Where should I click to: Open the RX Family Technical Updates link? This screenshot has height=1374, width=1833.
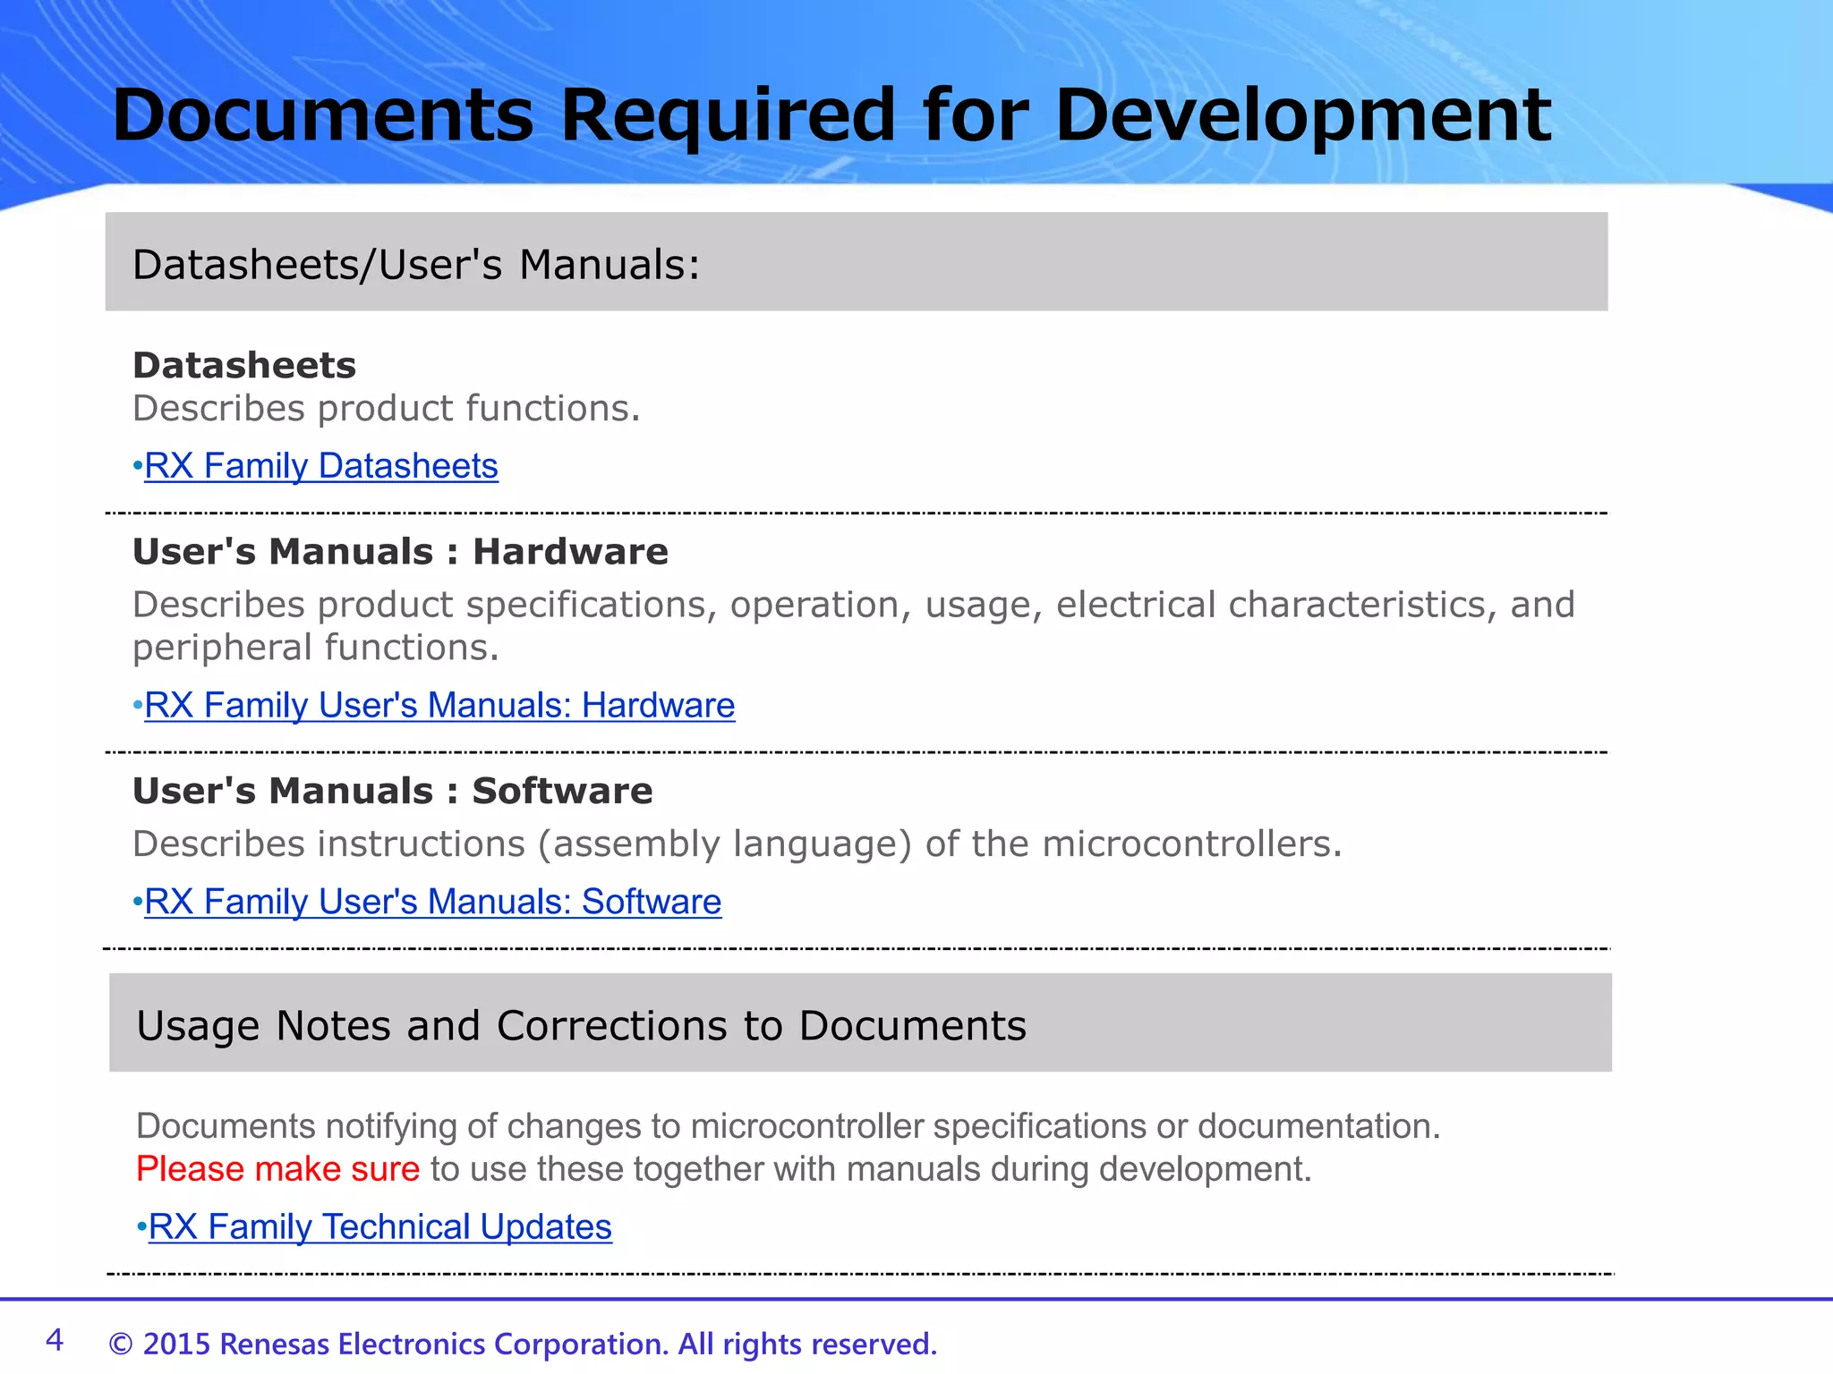(379, 1227)
